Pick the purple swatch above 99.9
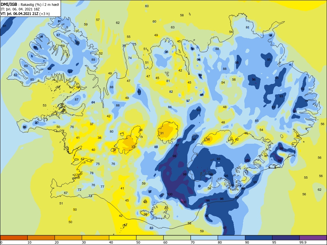This screenshot has width=327, height=245. click(313, 238)
